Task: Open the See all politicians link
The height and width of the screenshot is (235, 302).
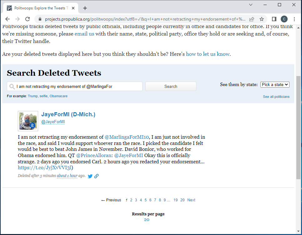Action: pos(276,97)
